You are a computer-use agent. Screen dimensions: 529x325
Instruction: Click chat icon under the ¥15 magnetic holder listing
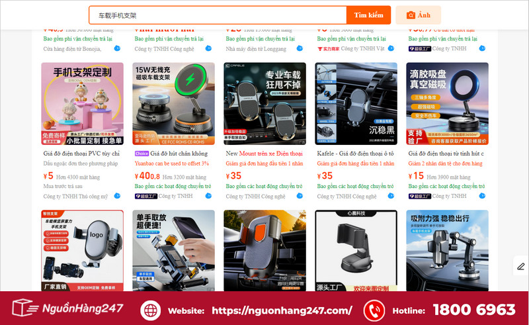click(x=482, y=196)
